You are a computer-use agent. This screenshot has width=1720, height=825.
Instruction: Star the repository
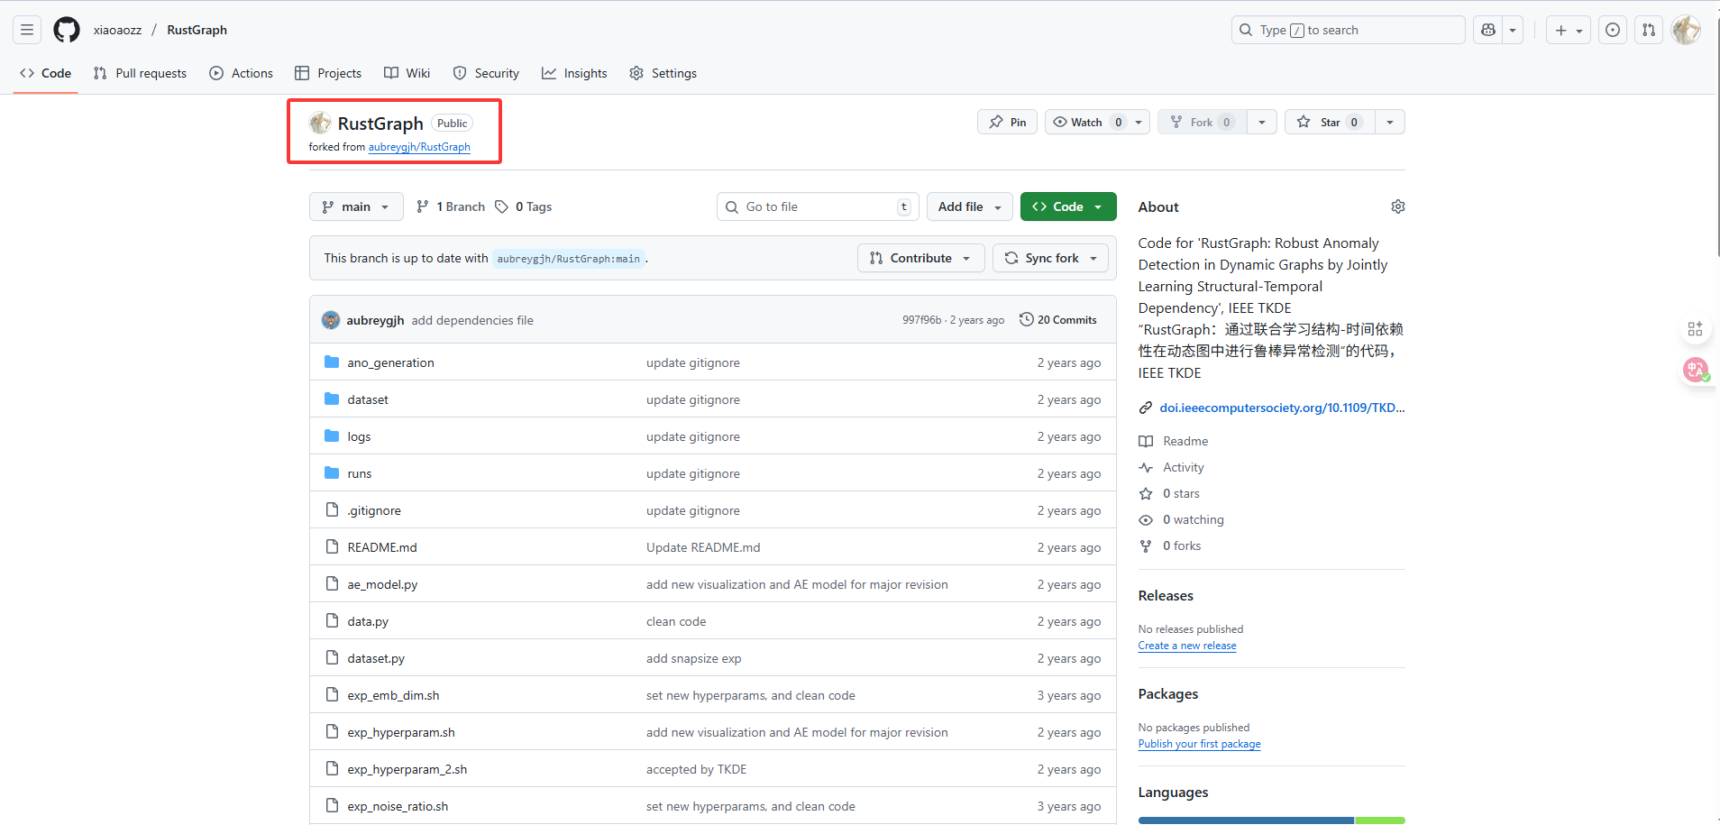pos(1330,122)
